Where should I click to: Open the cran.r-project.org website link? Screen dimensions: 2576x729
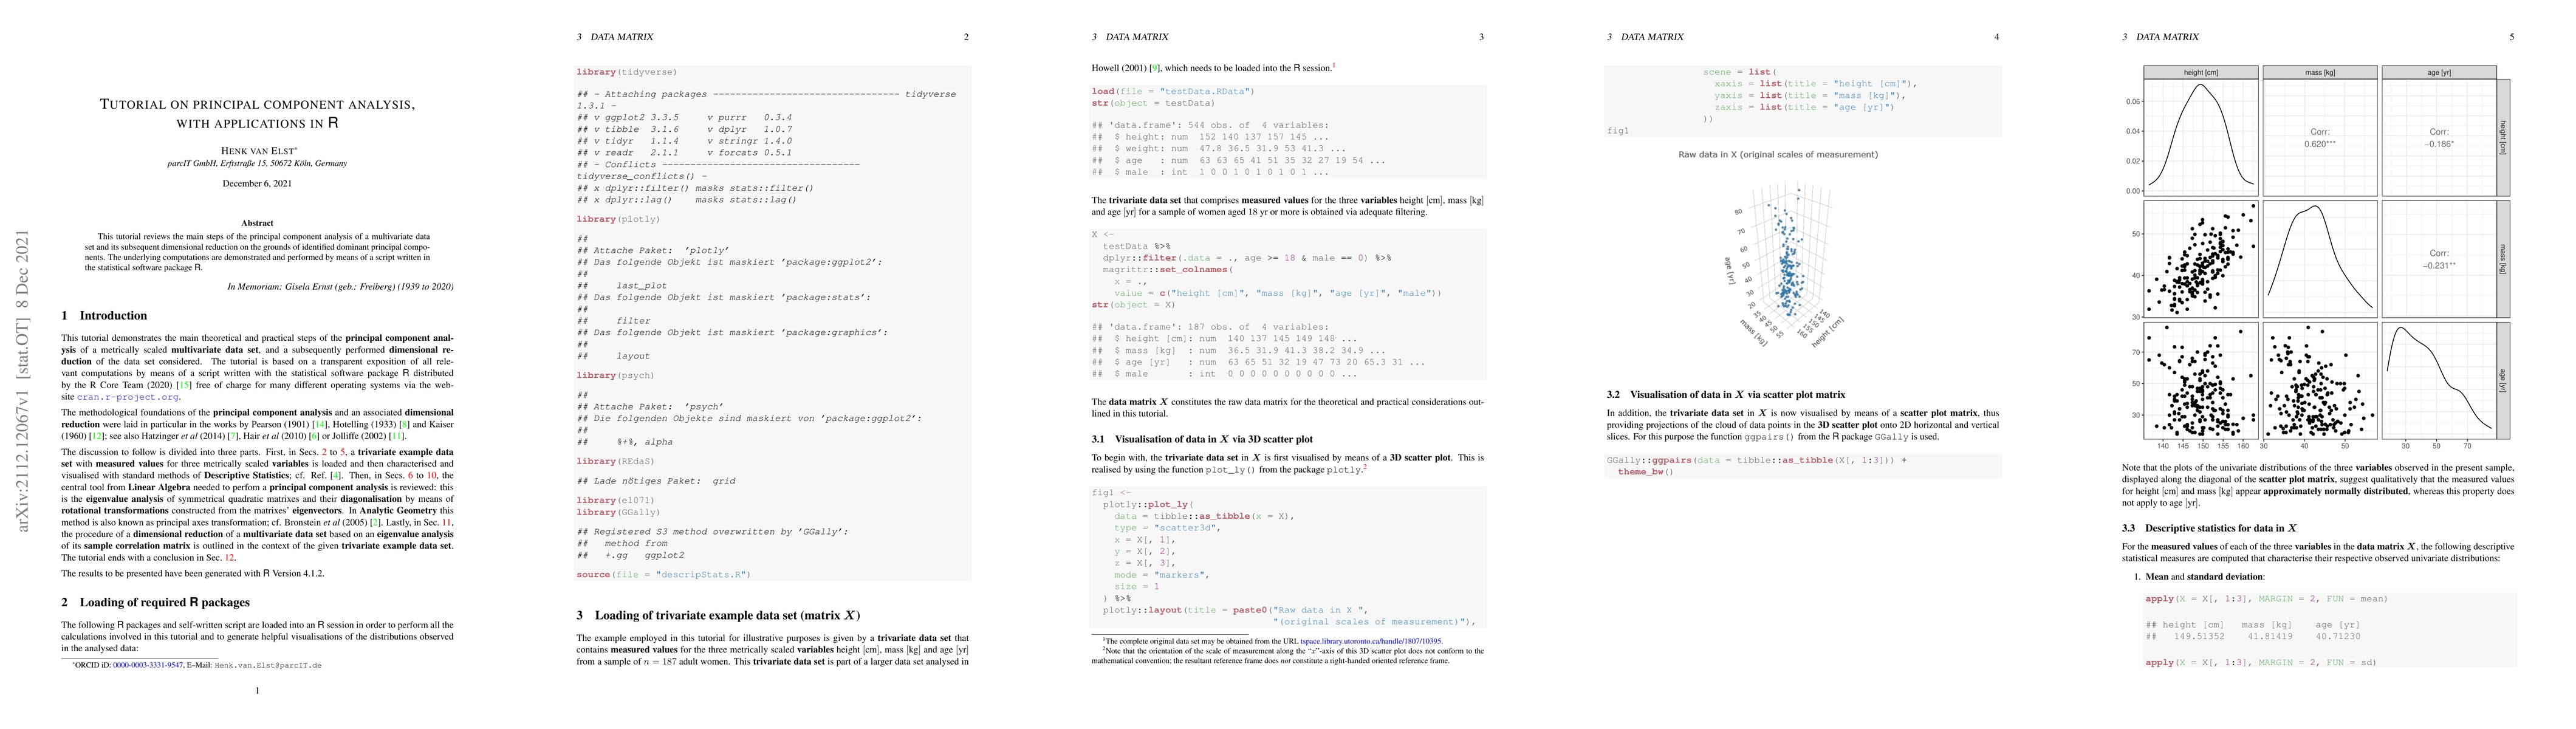tap(128, 397)
